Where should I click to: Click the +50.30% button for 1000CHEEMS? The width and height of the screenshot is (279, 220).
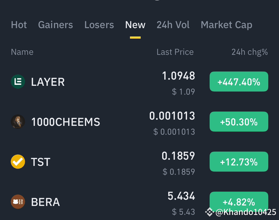(x=239, y=121)
